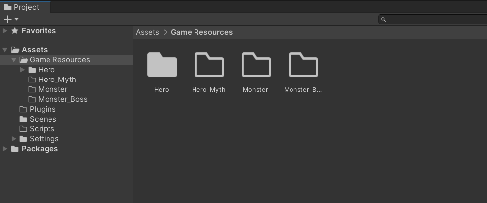Collapse the Assets tree arrow

point(5,50)
